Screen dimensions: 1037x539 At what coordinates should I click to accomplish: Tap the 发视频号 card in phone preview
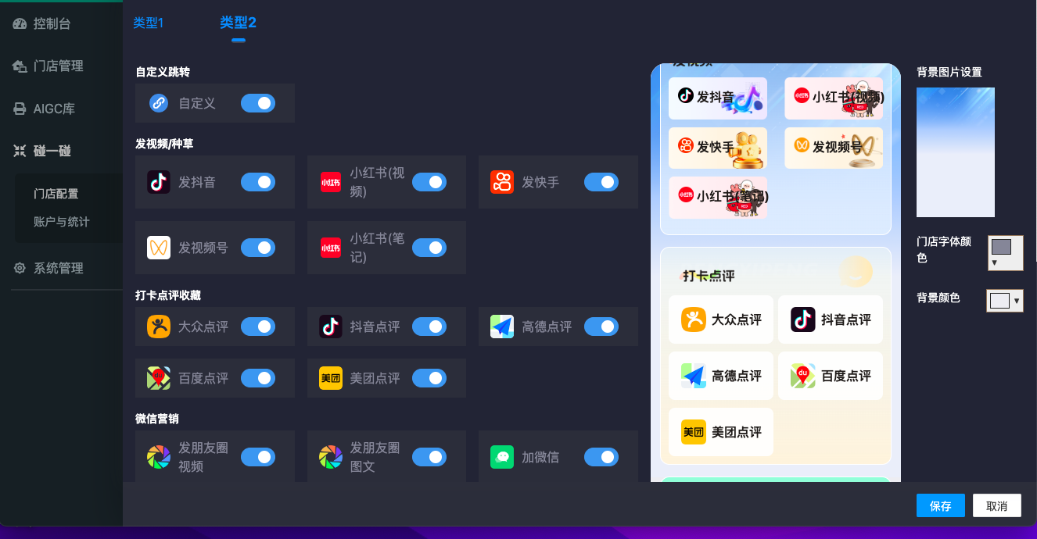pyautogui.click(x=834, y=148)
